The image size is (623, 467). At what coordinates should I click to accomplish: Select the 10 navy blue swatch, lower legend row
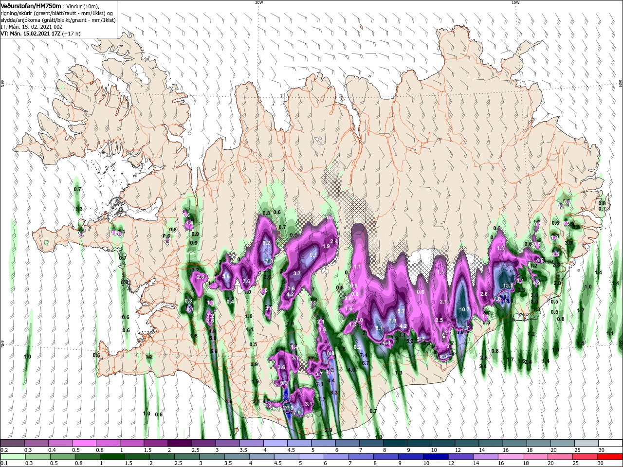436,457
